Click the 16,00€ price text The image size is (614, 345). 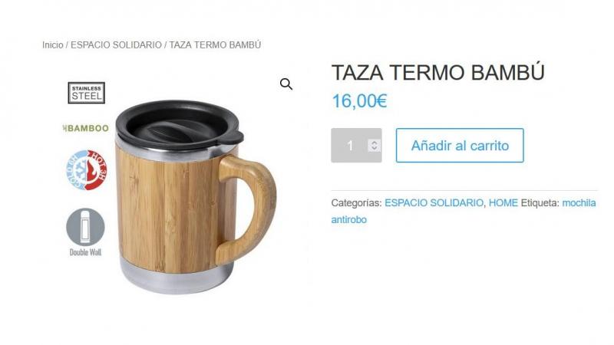click(x=359, y=101)
